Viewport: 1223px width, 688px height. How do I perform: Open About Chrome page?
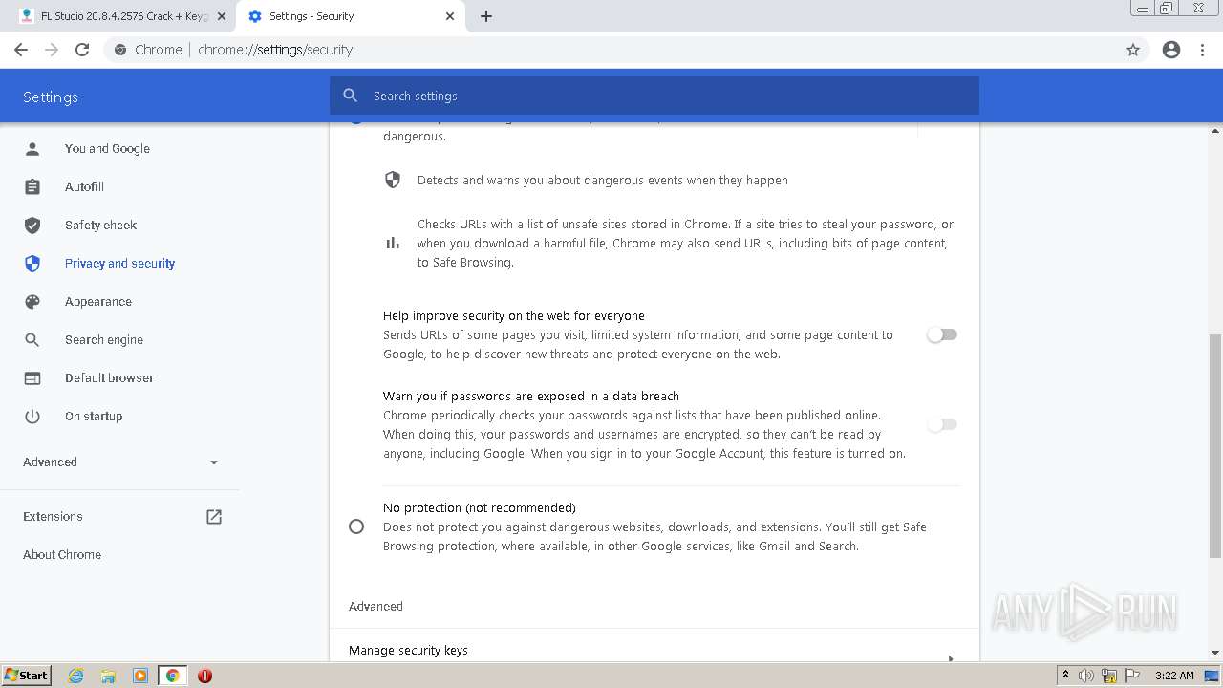(x=62, y=554)
